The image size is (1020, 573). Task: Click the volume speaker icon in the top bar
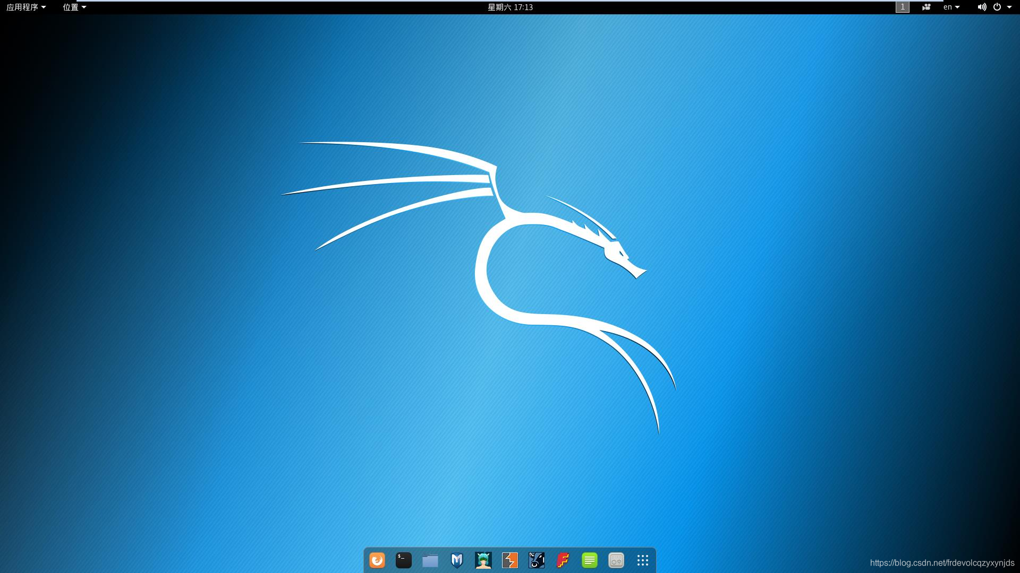tap(982, 7)
